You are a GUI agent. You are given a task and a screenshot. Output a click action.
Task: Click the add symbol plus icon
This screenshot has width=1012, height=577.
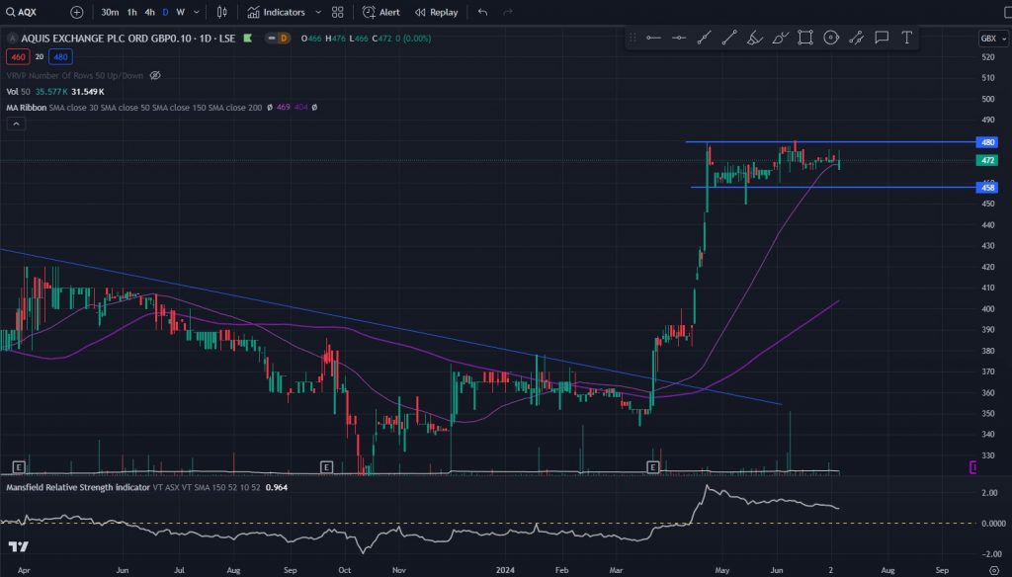point(77,13)
